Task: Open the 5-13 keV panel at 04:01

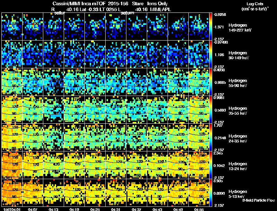Action: tap(12, 193)
